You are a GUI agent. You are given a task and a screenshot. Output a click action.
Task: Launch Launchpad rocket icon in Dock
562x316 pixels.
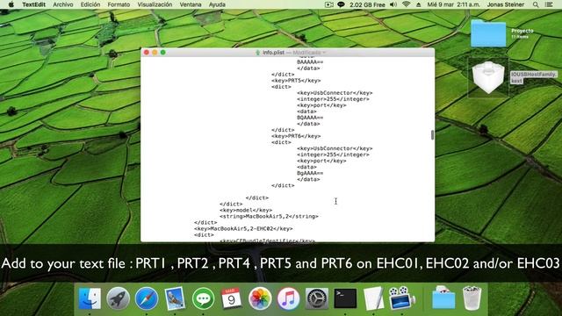coord(118,298)
